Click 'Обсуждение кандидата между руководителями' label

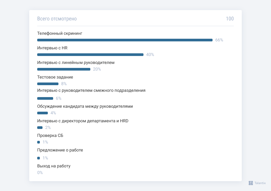pyautogui.click(x=85, y=106)
